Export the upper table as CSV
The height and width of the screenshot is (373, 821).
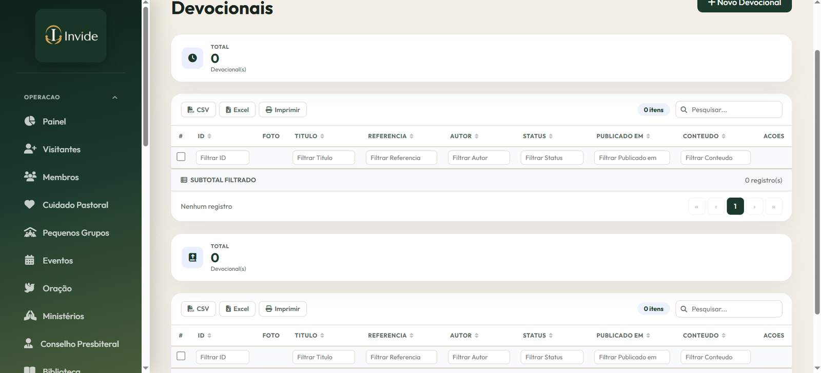pos(199,110)
